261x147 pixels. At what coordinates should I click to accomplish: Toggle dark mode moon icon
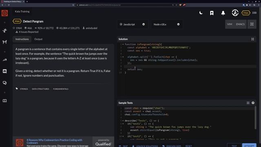(201, 13)
